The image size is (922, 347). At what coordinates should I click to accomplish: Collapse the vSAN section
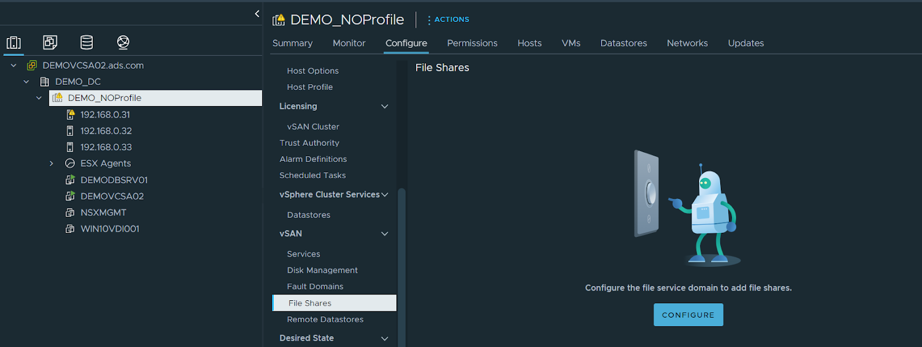(385, 233)
